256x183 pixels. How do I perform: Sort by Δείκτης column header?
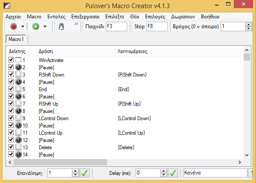pos(21,51)
